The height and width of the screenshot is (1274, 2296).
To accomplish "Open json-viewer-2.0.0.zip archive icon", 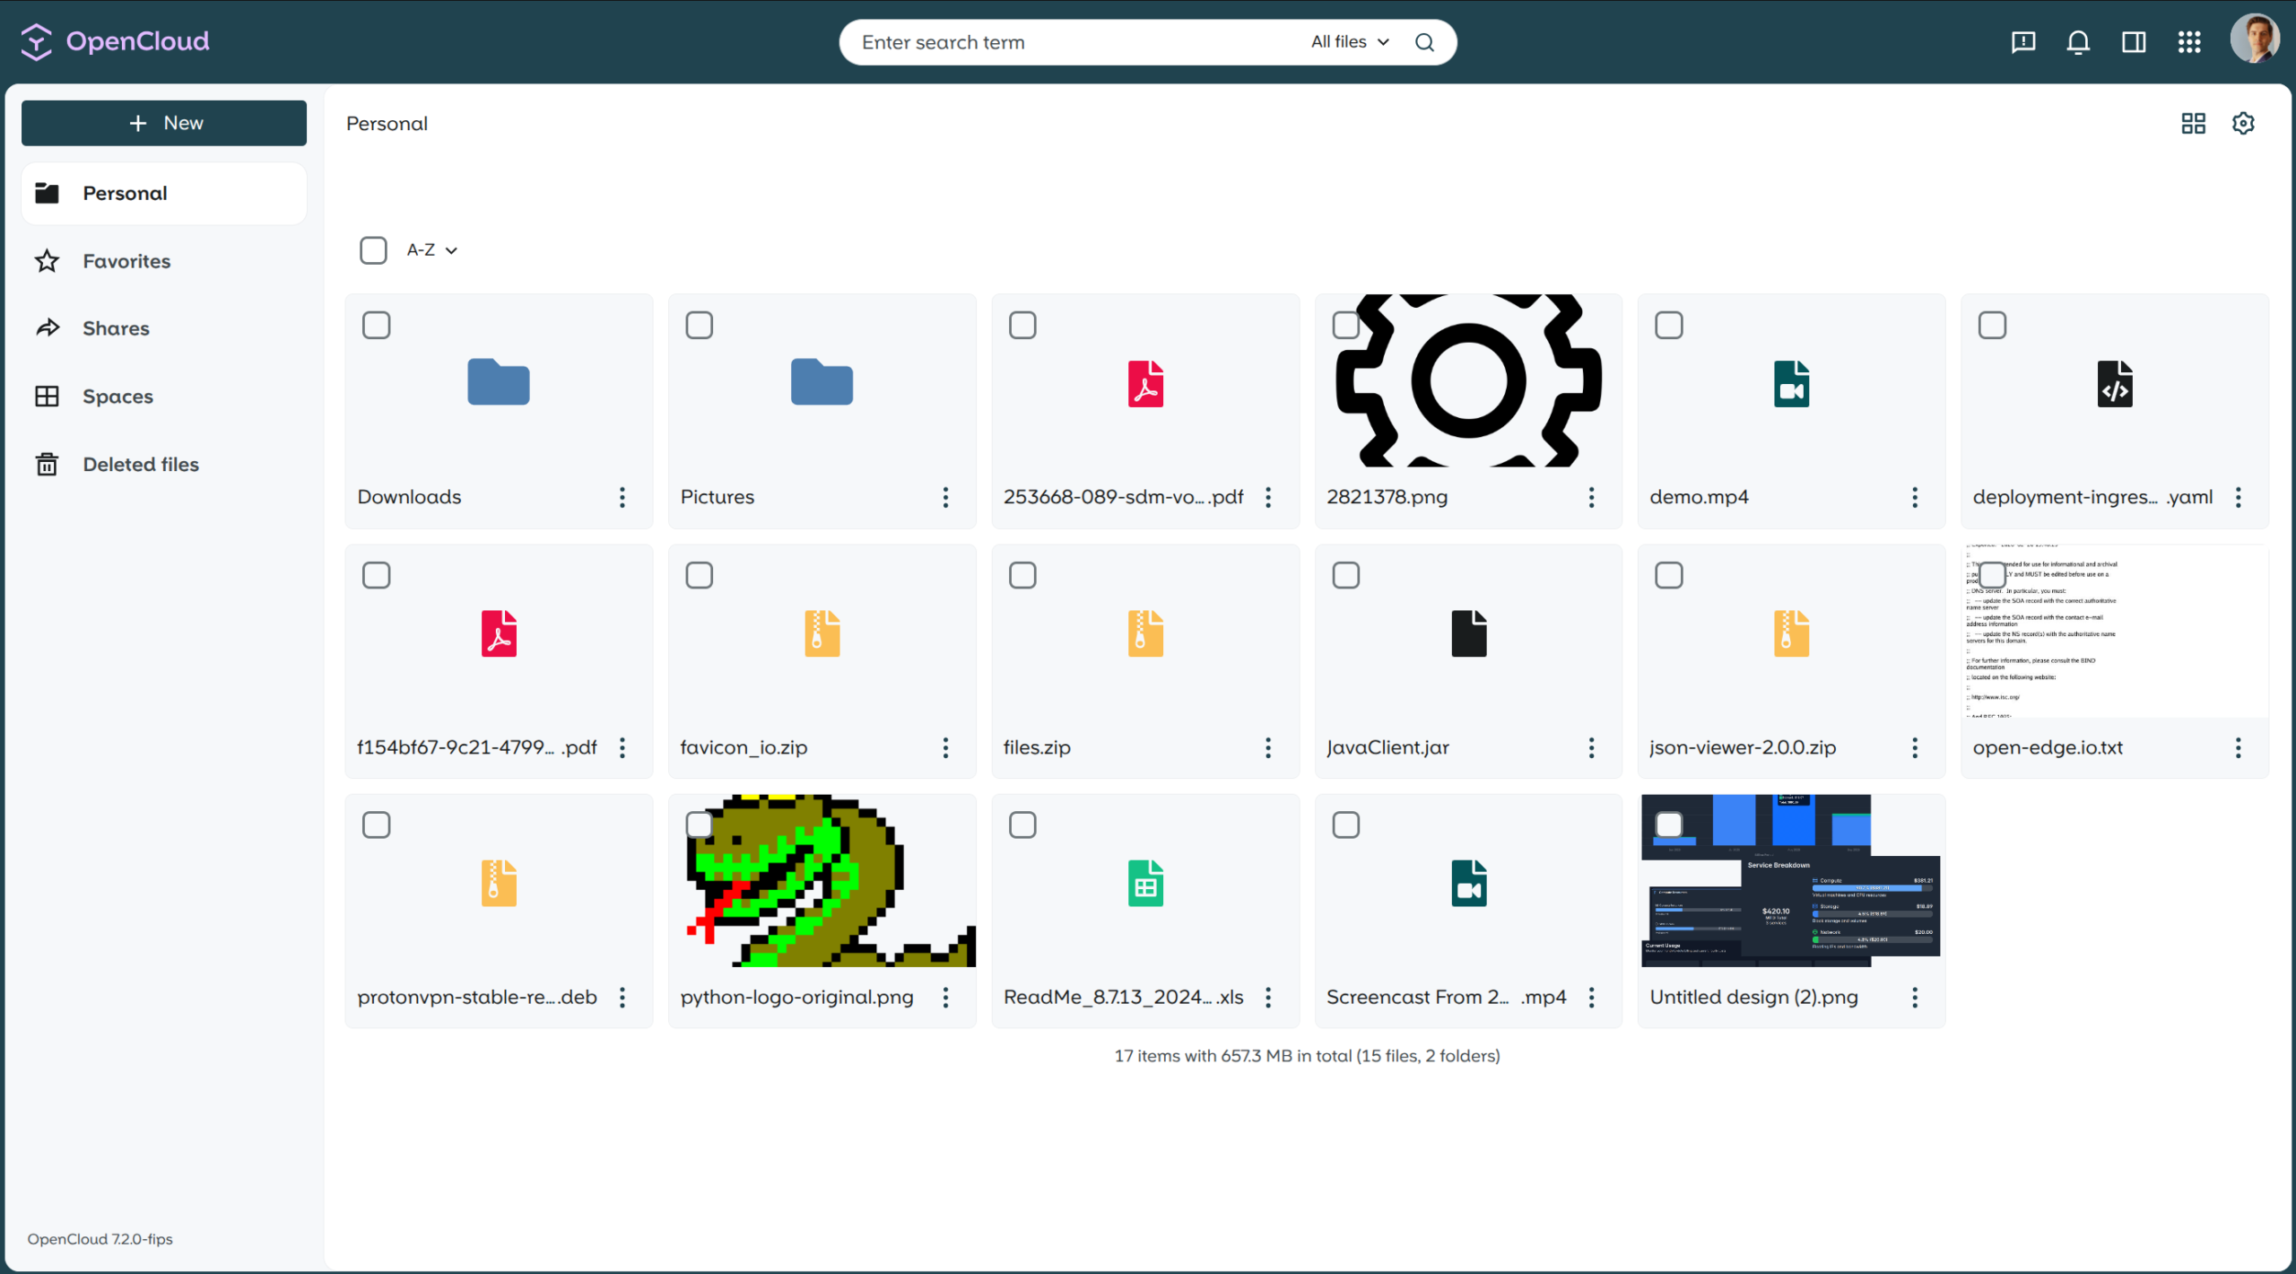I will (x=1791, y=633).
